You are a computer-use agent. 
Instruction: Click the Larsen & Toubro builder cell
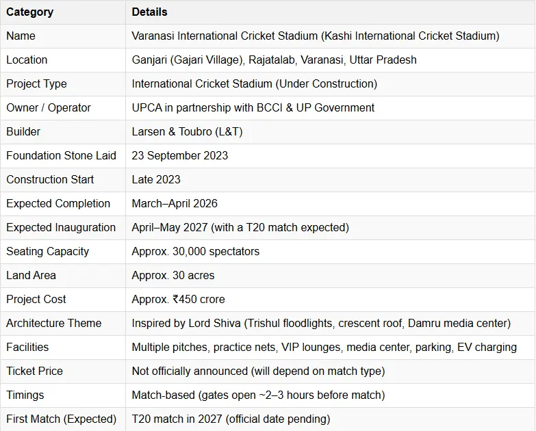tap(187, 131)
